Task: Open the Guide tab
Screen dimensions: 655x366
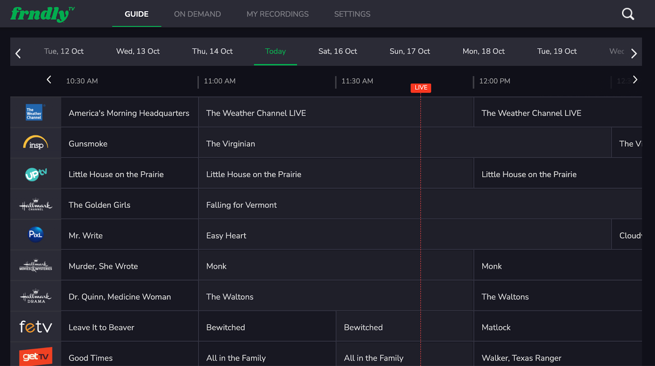Action: (137, 14)
